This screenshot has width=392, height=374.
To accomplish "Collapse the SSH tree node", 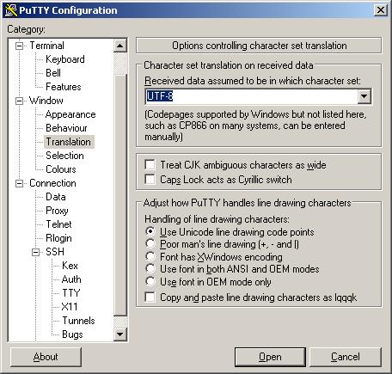I will pos(35,252).
